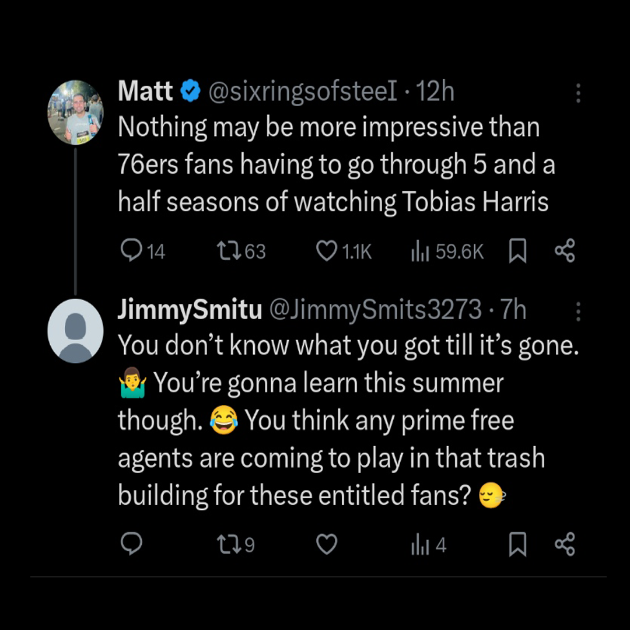Open JimmySmitu's default avatar
The height and width of the screenshot is (630, 630).
coord(75,331)
